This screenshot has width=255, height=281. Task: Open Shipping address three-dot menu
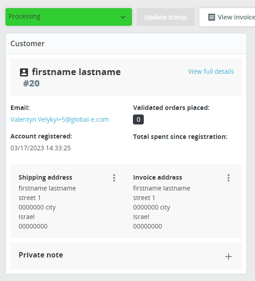coord(114,178)
